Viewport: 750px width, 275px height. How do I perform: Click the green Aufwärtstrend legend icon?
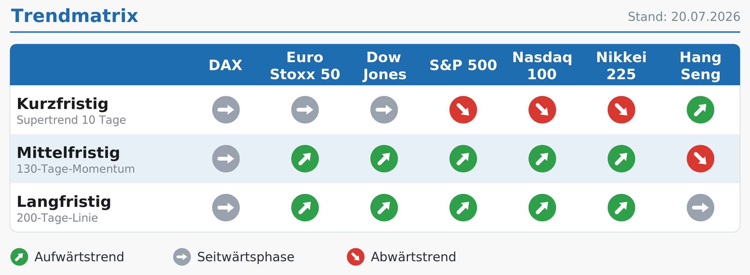coord(19,257)
